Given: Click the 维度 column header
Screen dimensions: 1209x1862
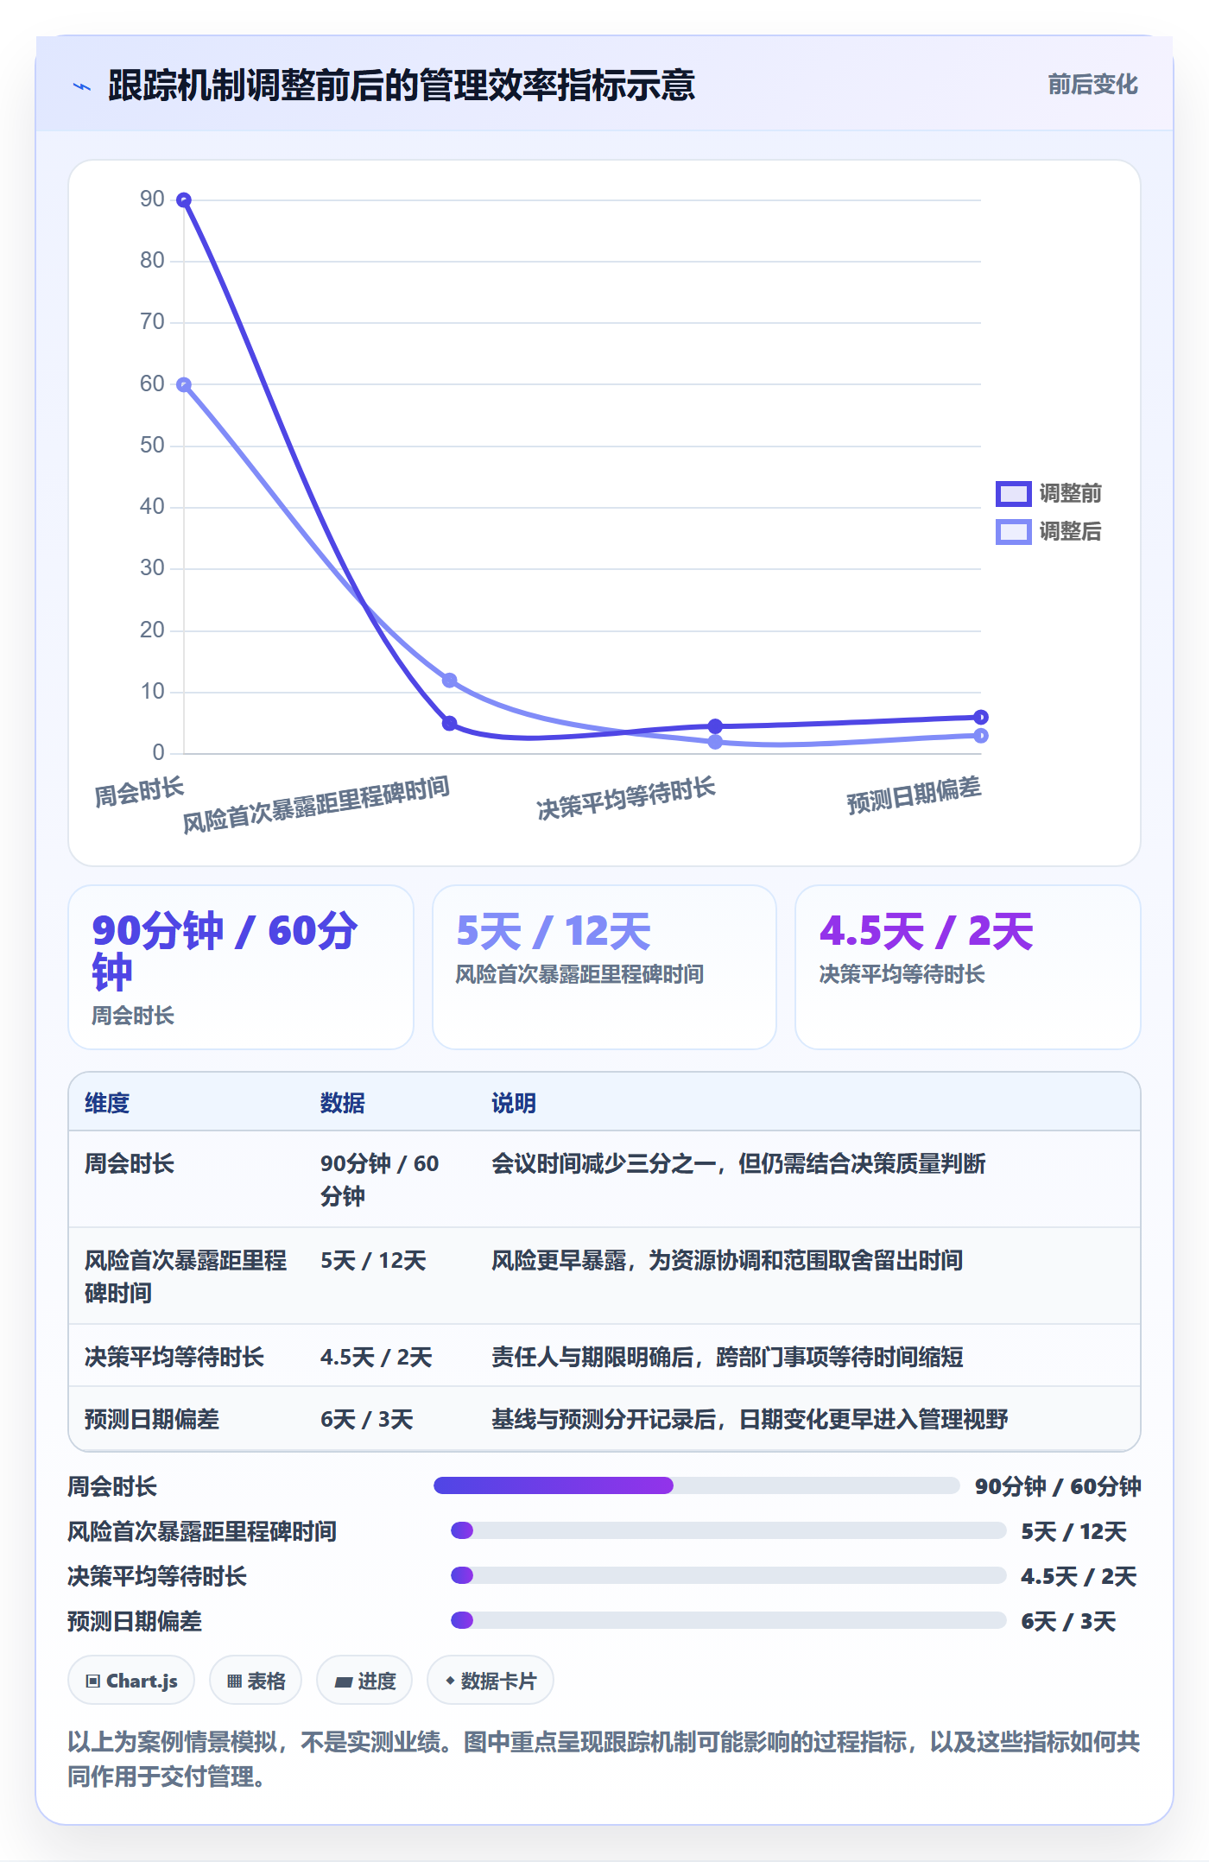Looking at the screenshot, I should (x=107, y=1103).
